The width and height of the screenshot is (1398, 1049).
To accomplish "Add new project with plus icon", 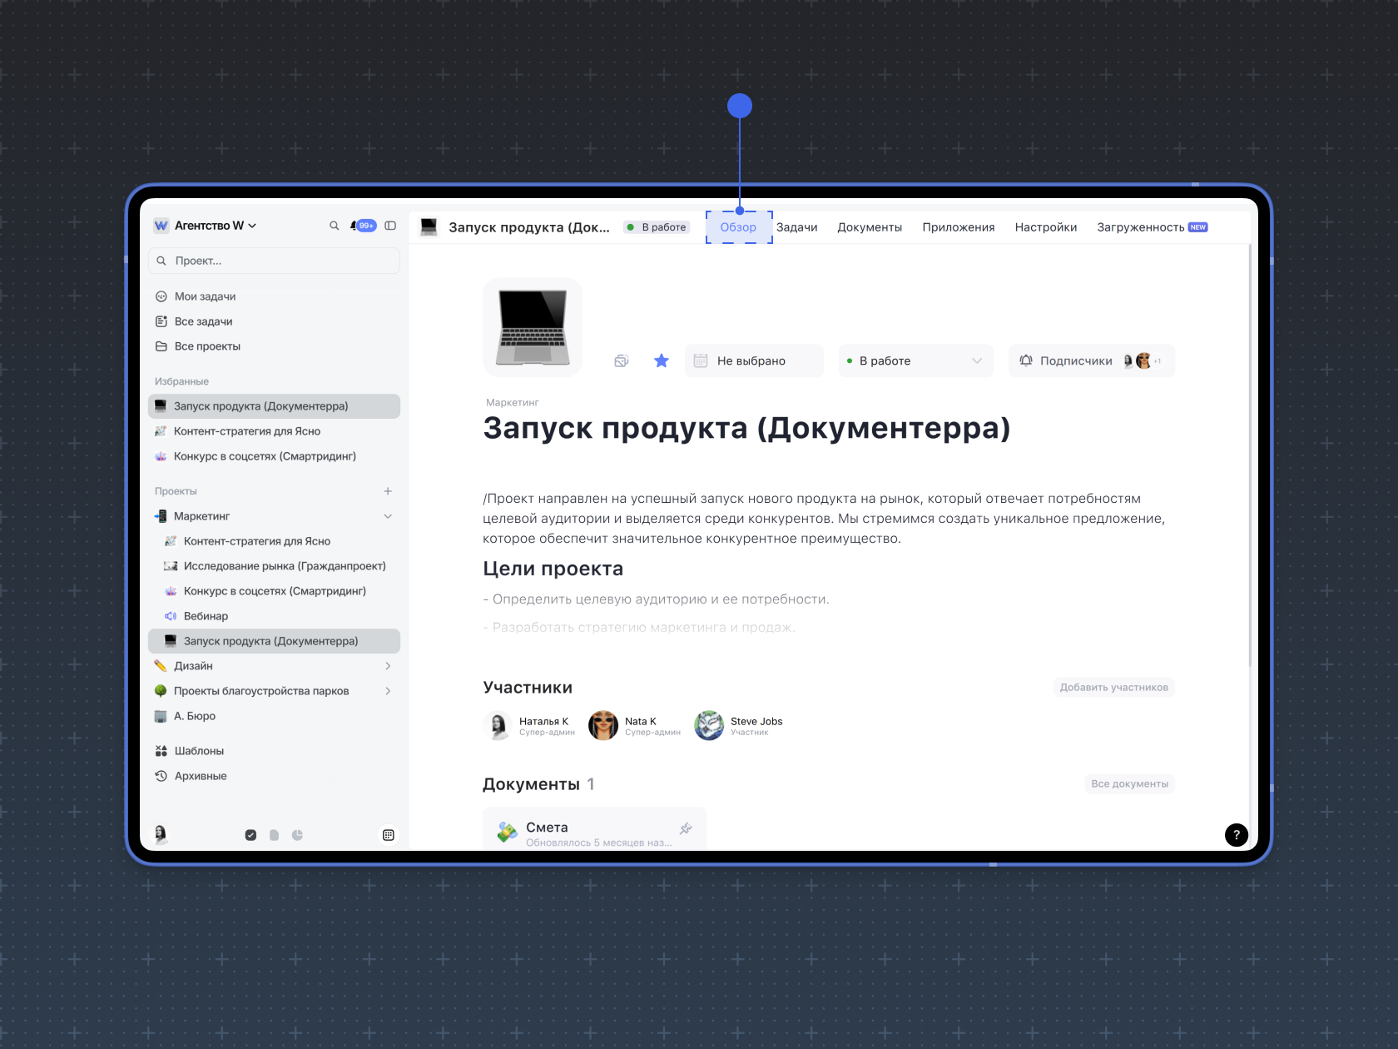I will tap(388, 491).
